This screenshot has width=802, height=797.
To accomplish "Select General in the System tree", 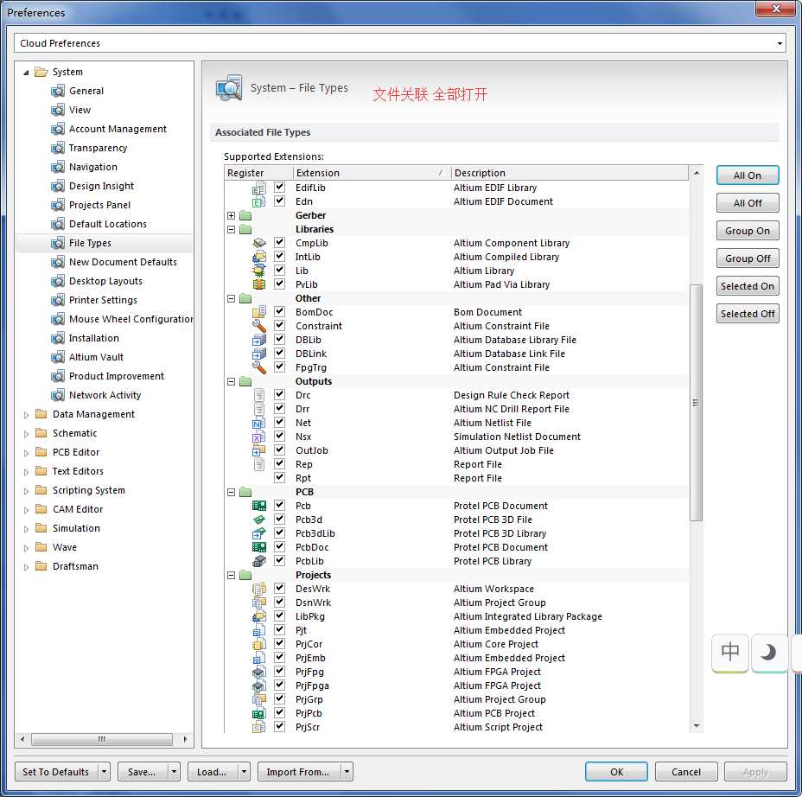I will point(86,91).
